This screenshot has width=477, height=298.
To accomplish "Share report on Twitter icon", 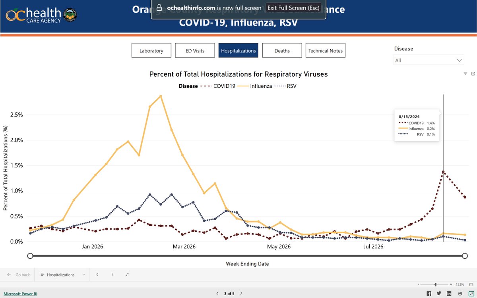I will click(x=439, y=294).
